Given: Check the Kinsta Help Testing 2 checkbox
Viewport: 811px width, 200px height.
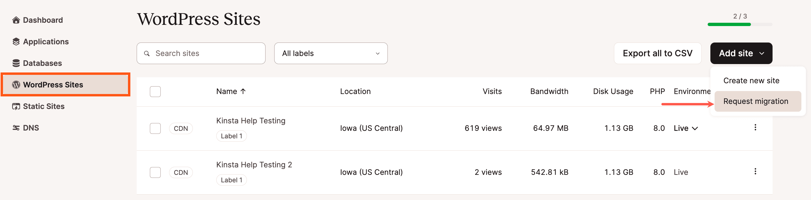Looking at the screenshot, I should click(155, 172).
